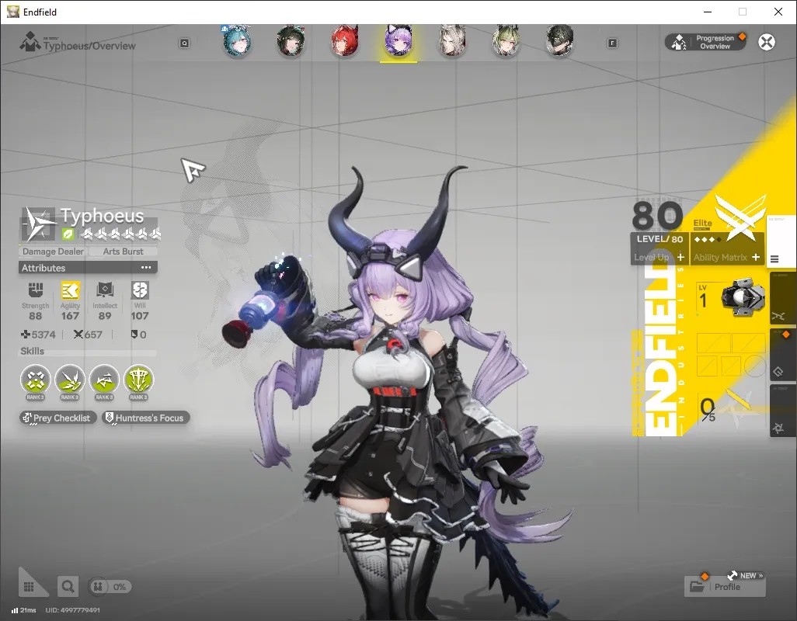The height and width of the screenshot is (621, 797).
Task: Click the magnifier search icon
Action: tap(68, 587)
